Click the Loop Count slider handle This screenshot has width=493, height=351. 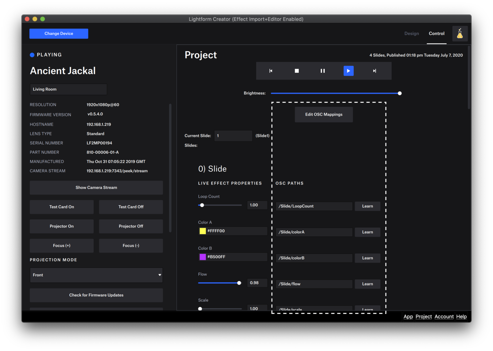(x=202, y=205)
